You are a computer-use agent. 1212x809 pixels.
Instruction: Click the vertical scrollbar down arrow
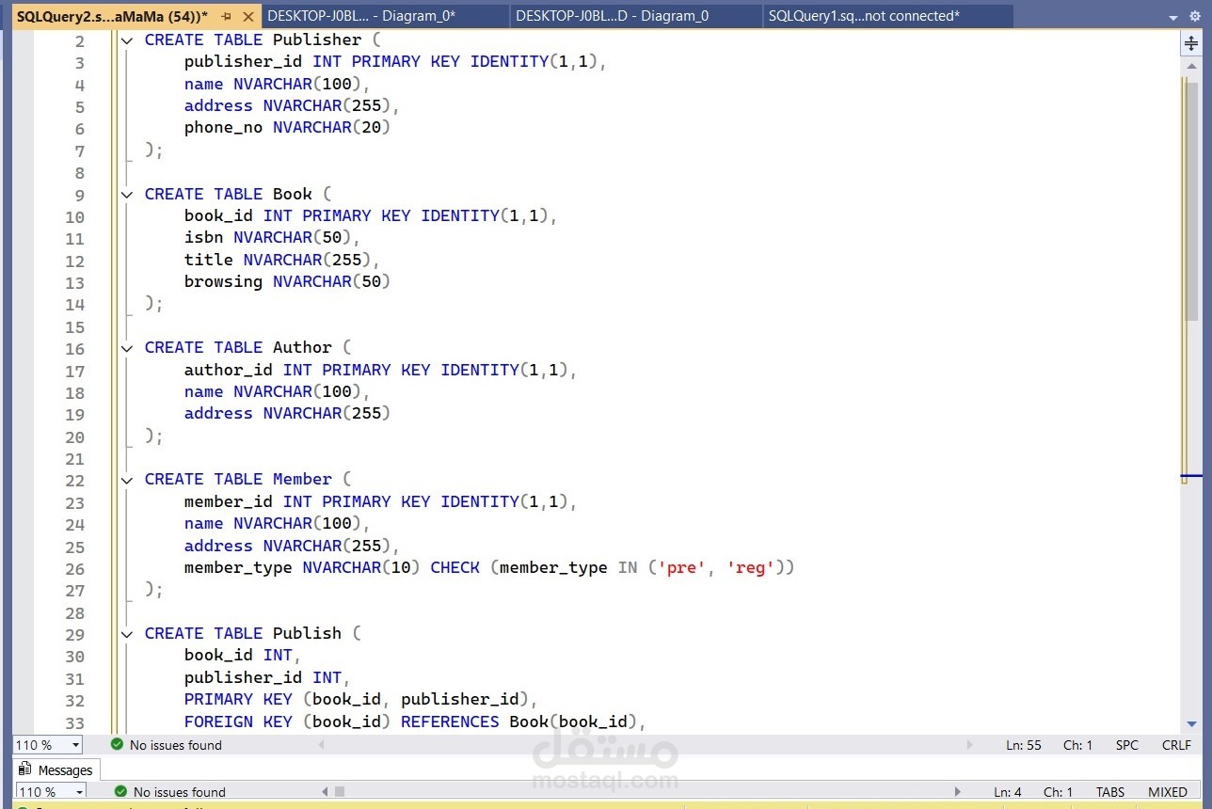click(x=1192, y=723)
